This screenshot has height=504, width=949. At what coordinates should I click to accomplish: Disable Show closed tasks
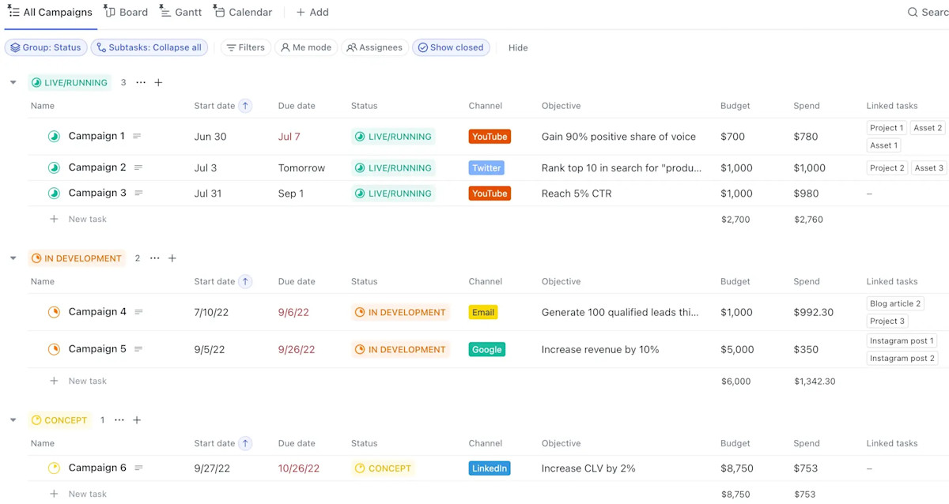pyautogui.click(x=451, y=47)
